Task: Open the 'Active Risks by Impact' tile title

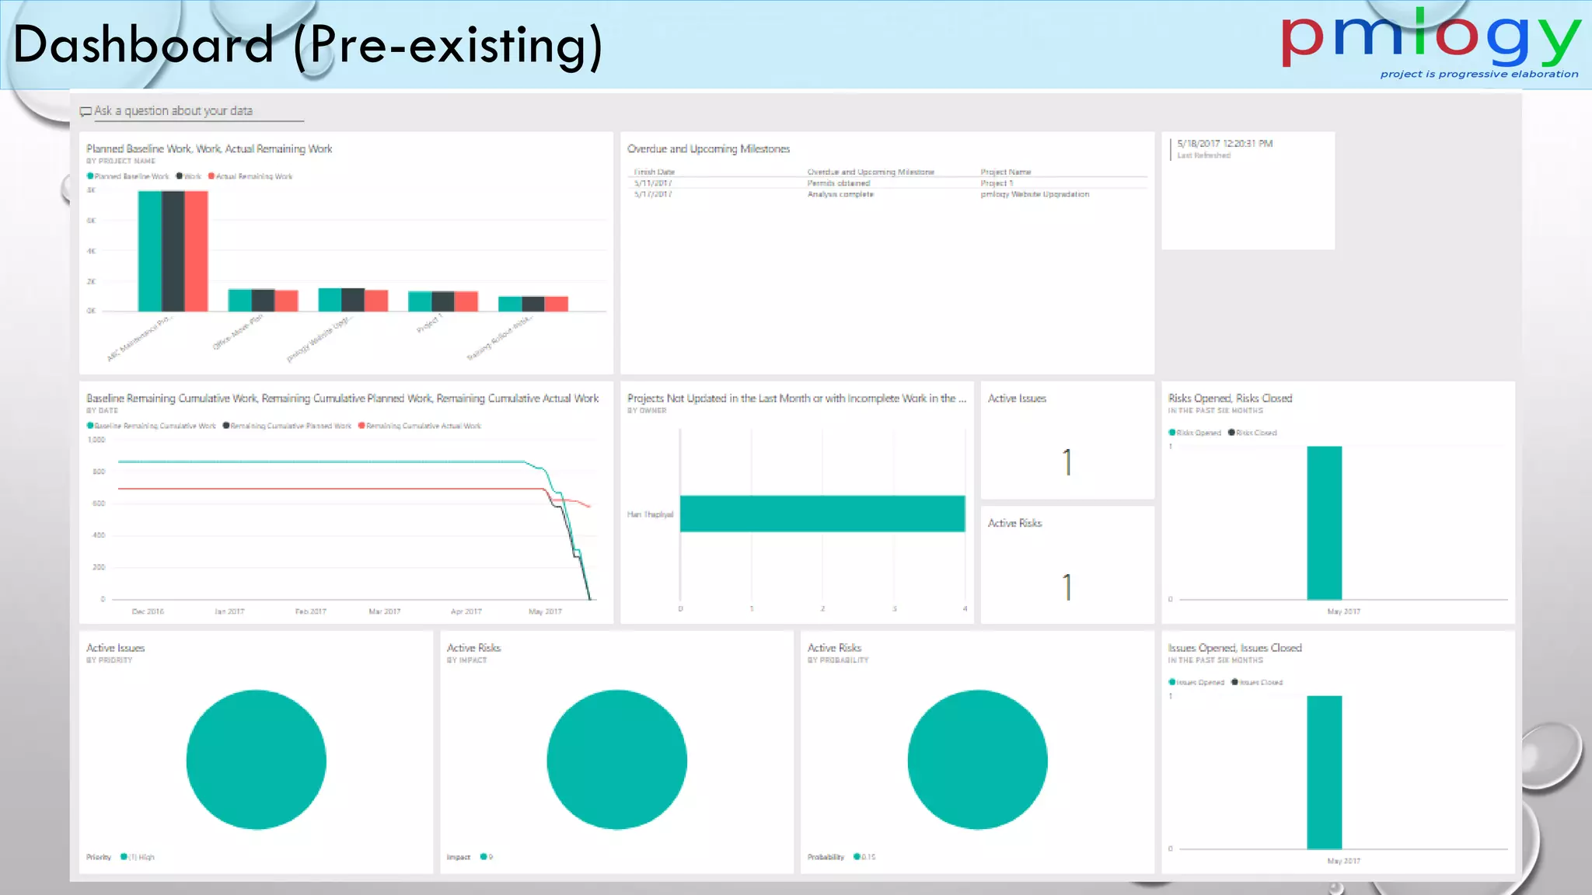Action: coord(474,648)
